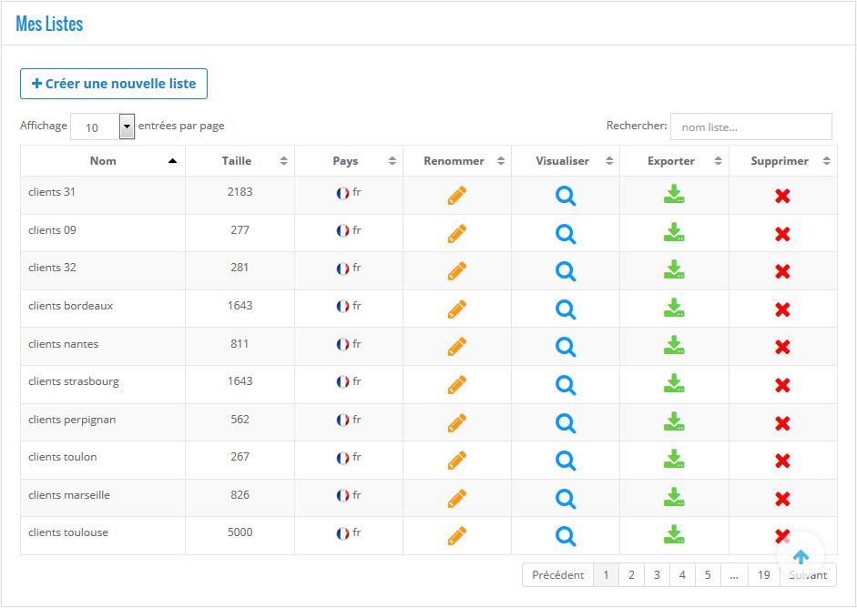This screenshot has width=857, height=608.
Task: Click the 5000 size value
Action: pos(240,532)
